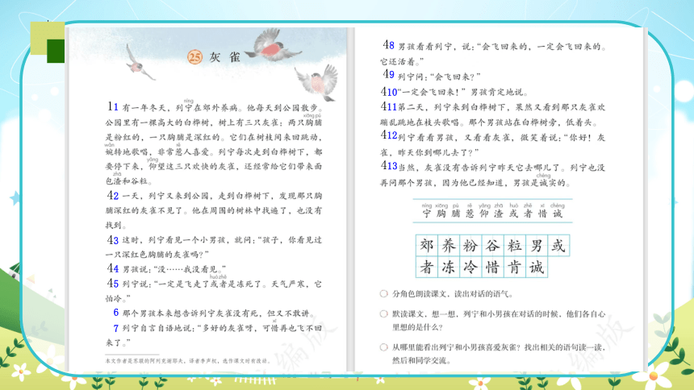694x390 pixels.
Task: Click blue paragraph number 6 before 那个男孩本来想
Action: coord(116,313)
